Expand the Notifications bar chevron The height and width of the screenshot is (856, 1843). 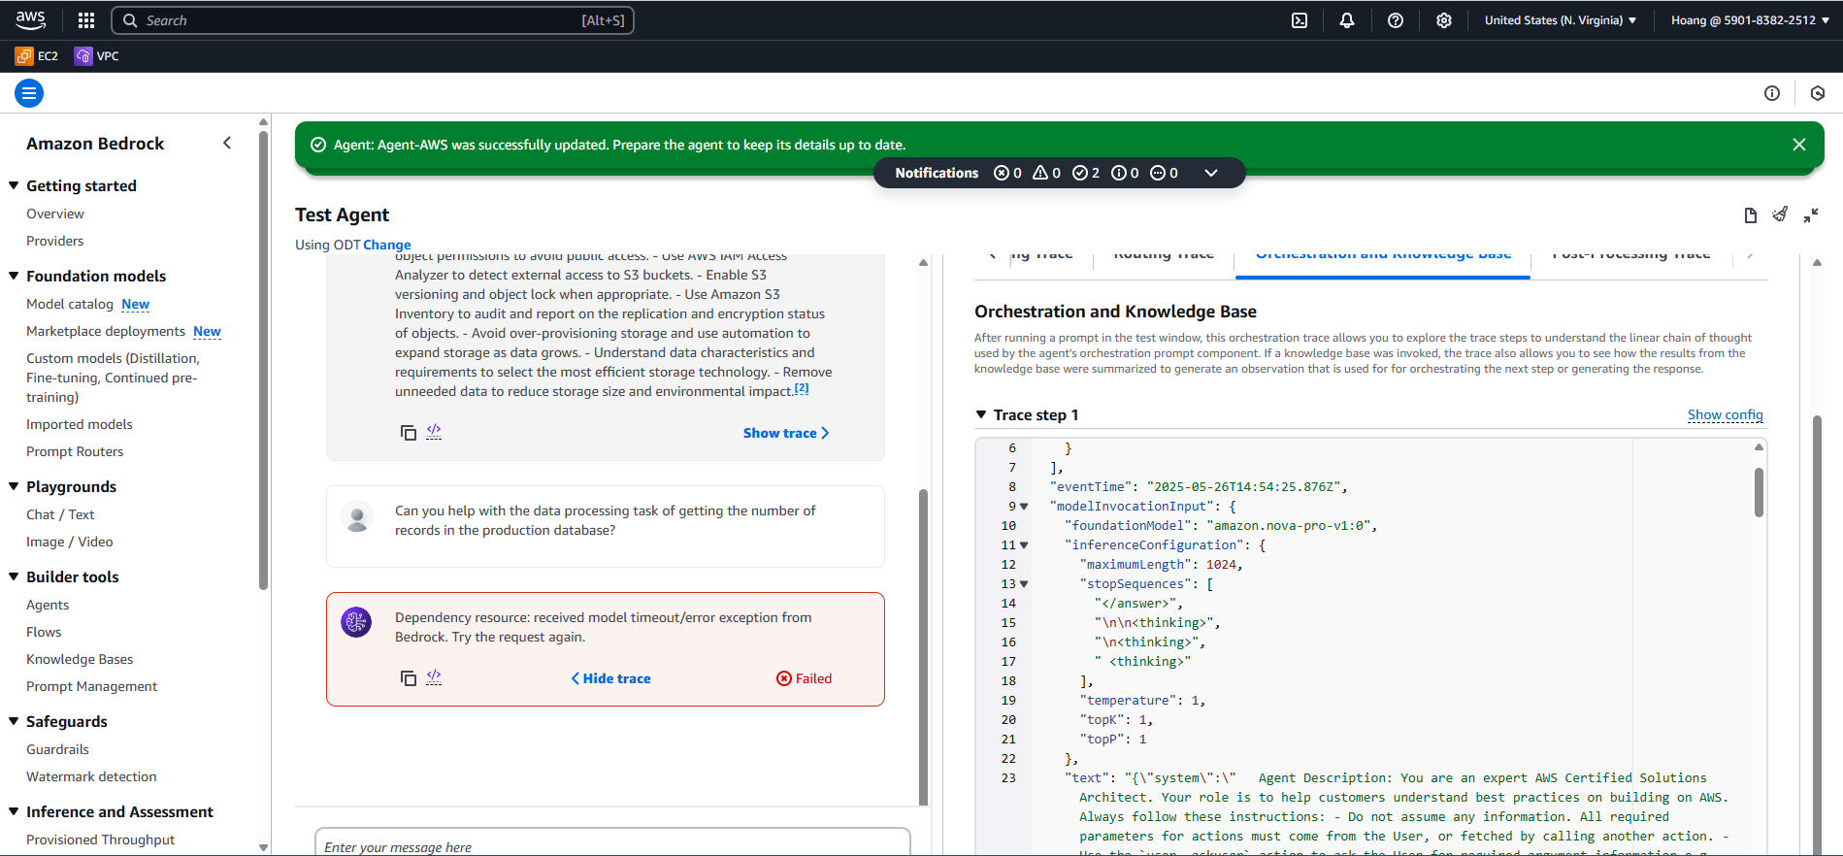pos(1211,173)
